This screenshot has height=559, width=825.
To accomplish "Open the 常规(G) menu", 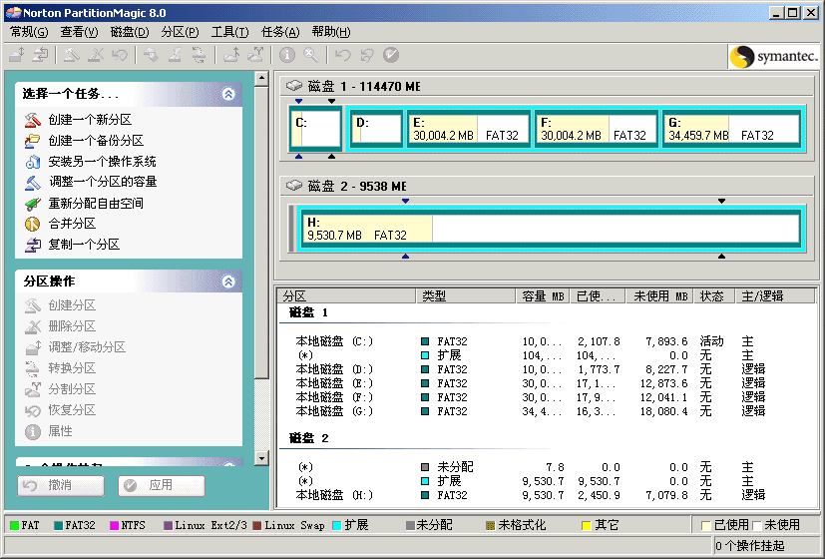I will tap(29, 32).
